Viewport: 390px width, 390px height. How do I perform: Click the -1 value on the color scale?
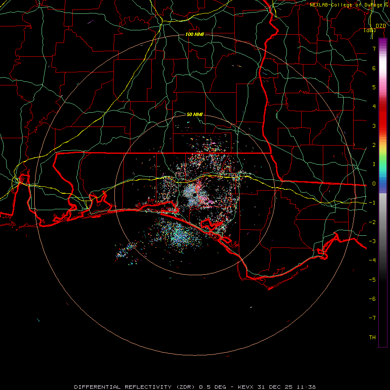(372, 203)
